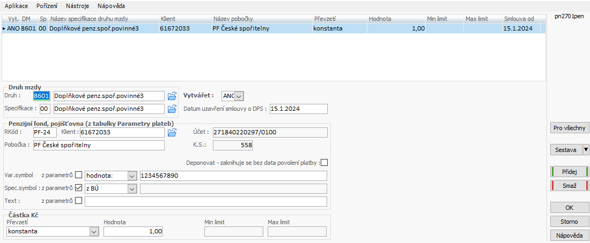Confirm with the OK button
The width and height of the screenshot is (590, 243).
tap(569, 208)
